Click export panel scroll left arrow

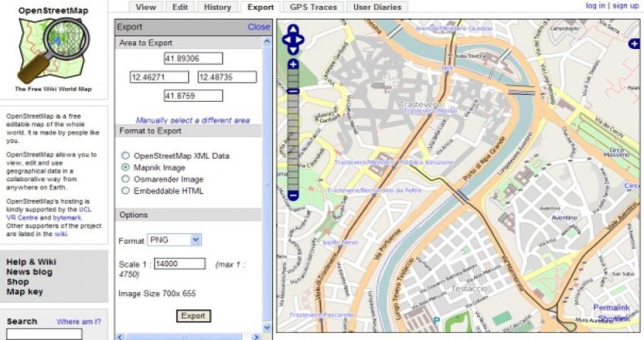pyautogui.click(x=120, y=337)
